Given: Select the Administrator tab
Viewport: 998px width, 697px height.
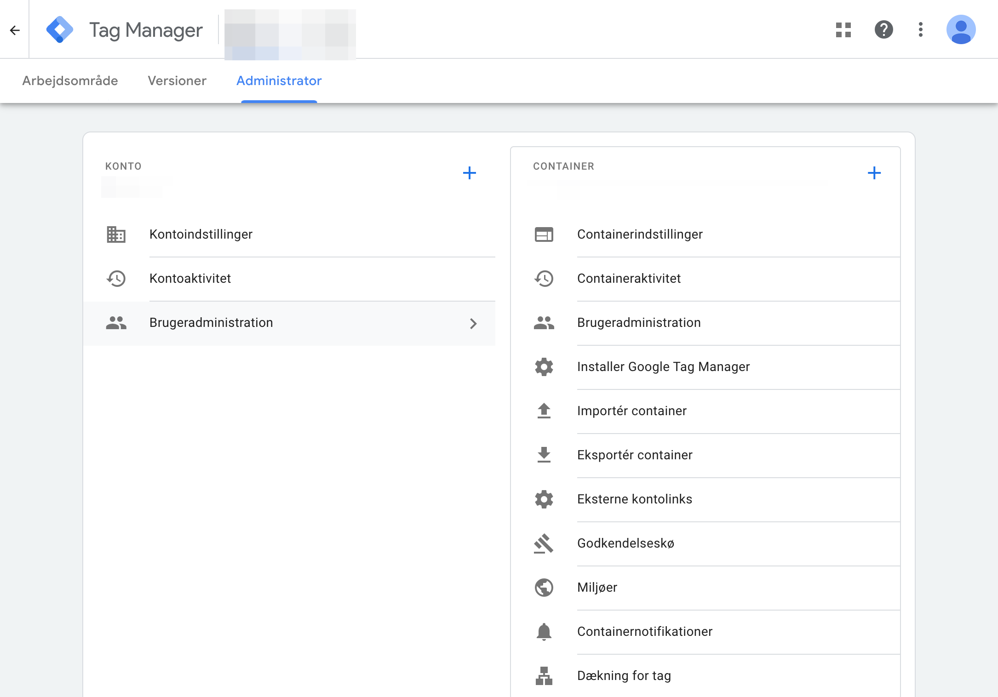Looking at the screenshot, I should click(279, 81).
